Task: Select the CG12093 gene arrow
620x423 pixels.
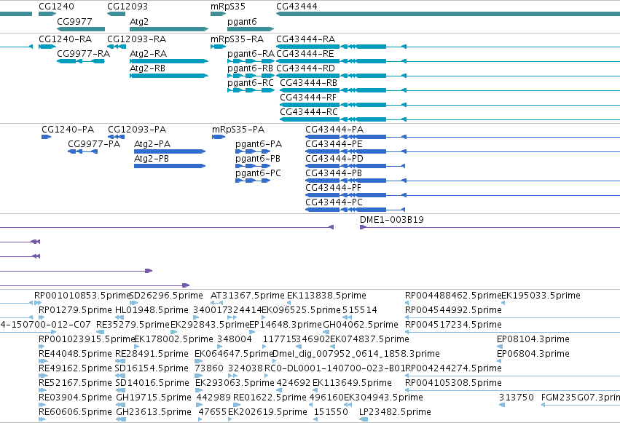Action: 117,15
